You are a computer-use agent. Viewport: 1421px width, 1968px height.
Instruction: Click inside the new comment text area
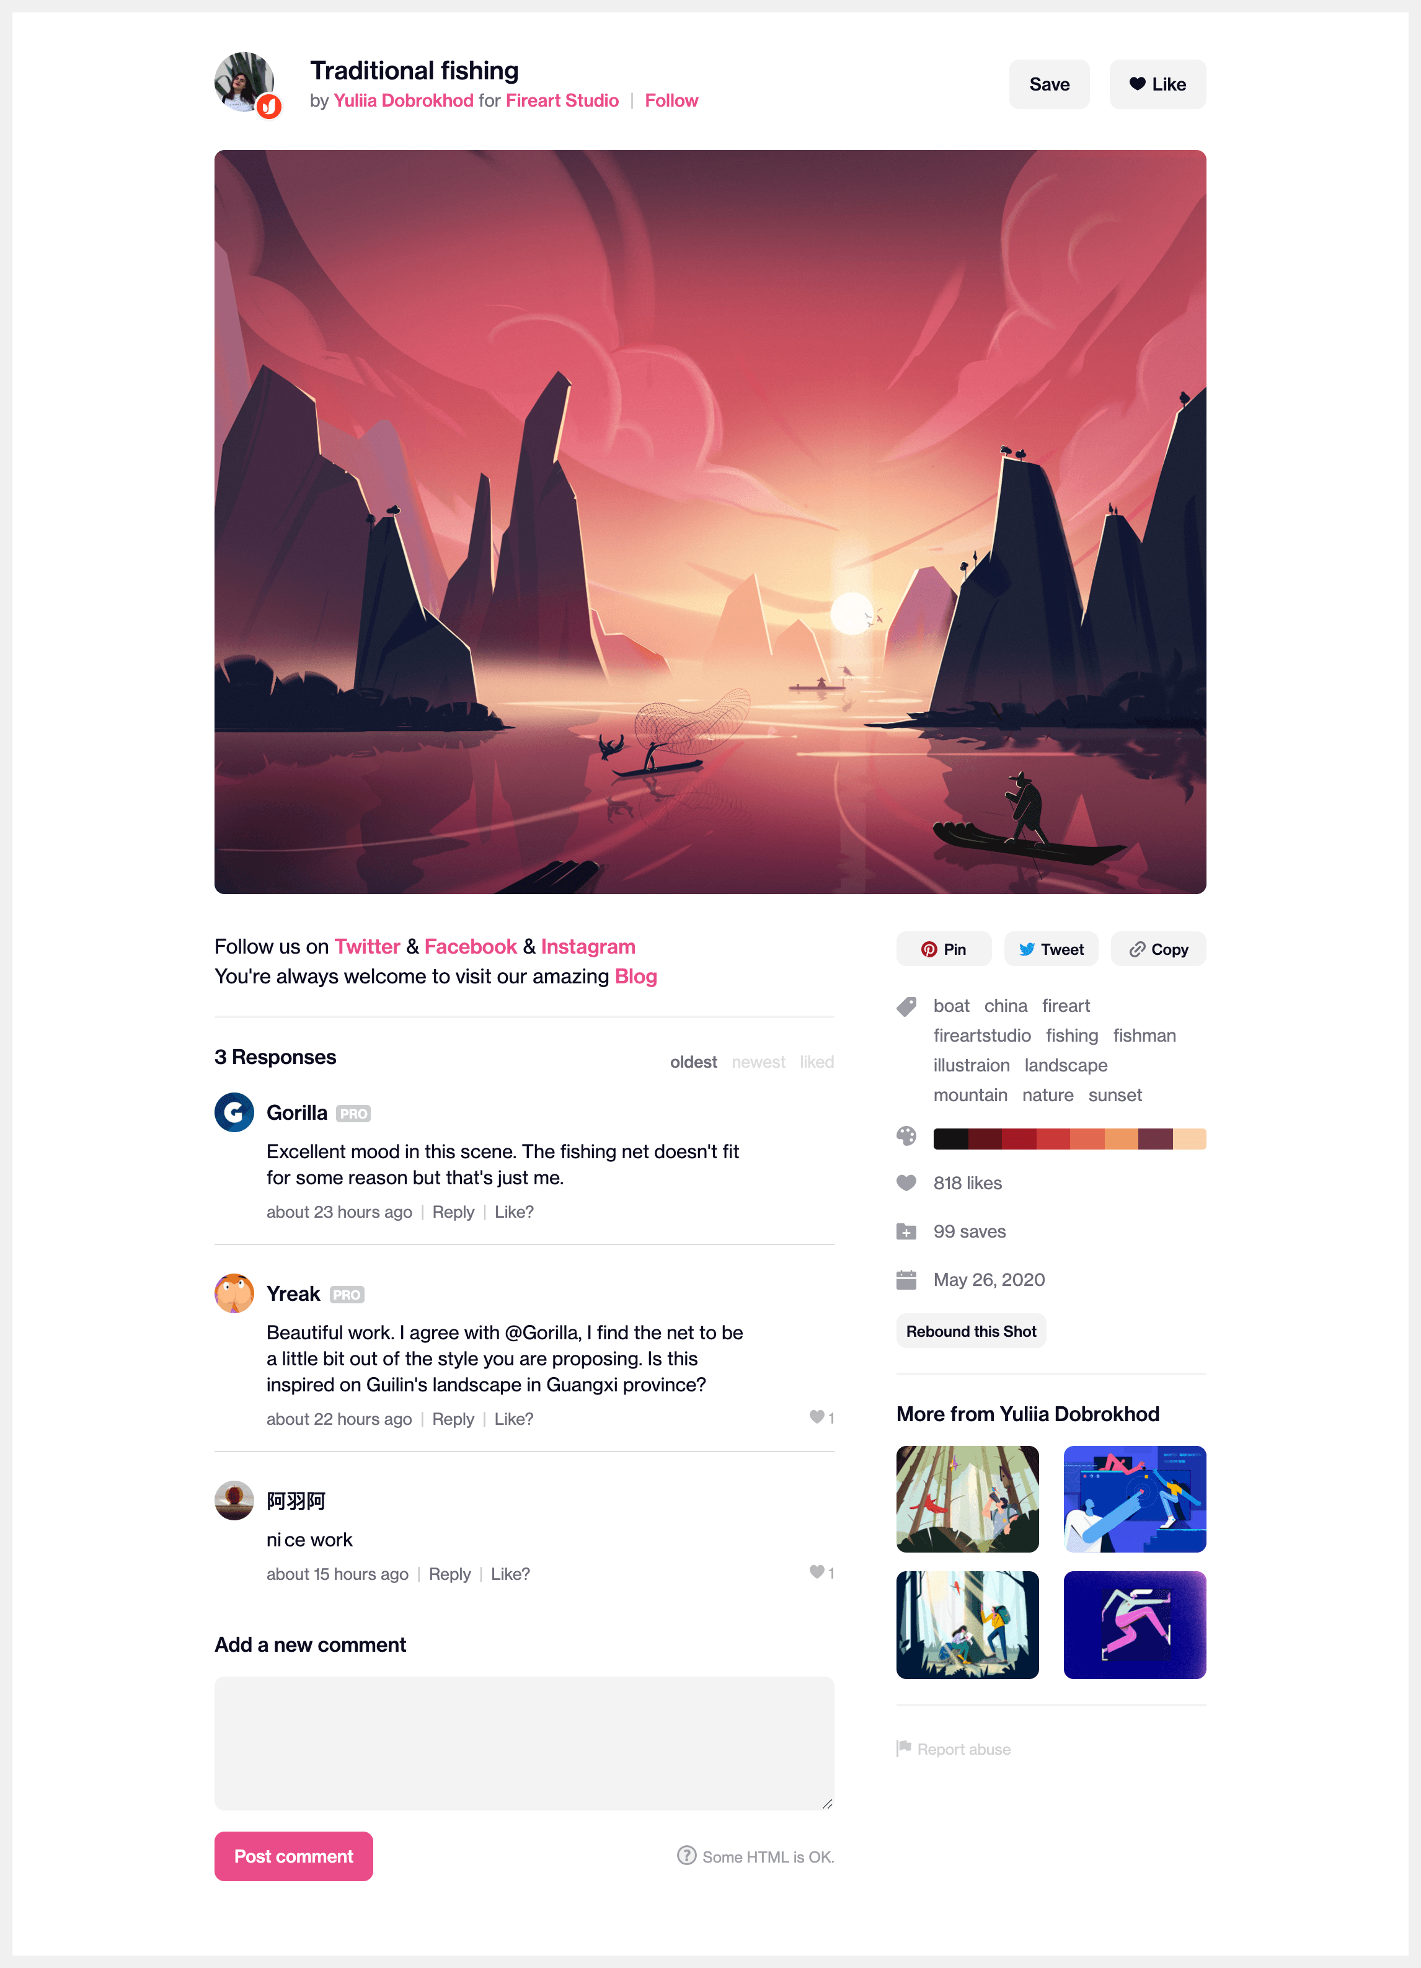pyautogui.click(x=524, y=1744)
